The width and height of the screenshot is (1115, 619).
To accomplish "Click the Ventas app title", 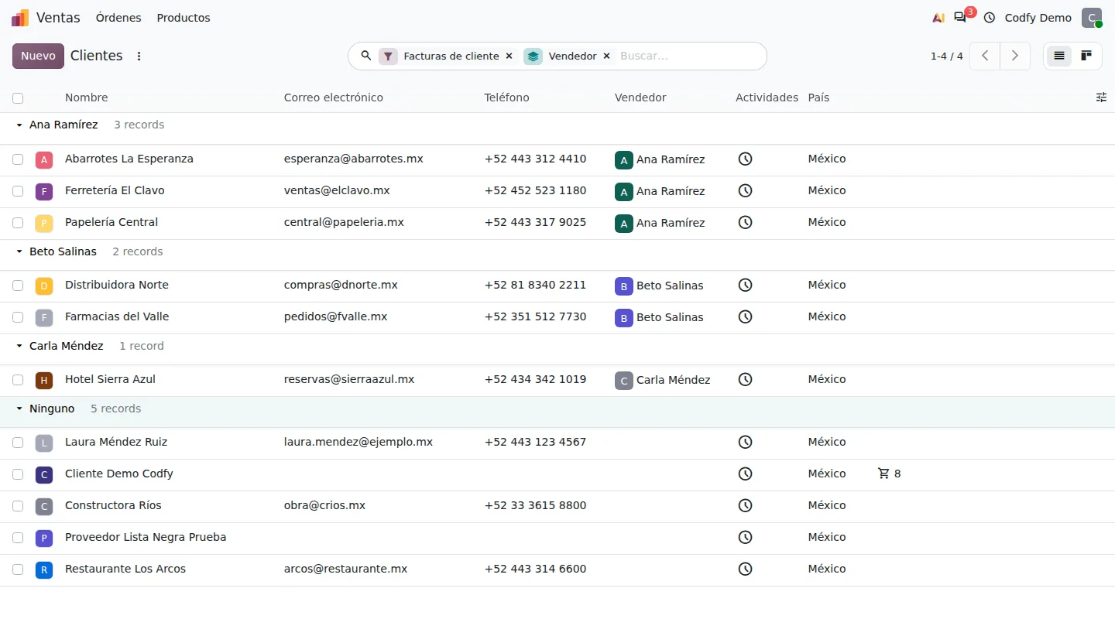I will click(58, 18).
